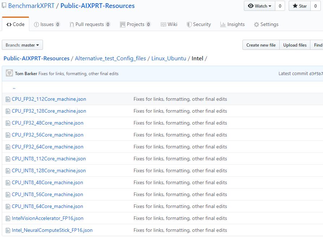Open the latest commit message in header

click(x=78, y=74)
